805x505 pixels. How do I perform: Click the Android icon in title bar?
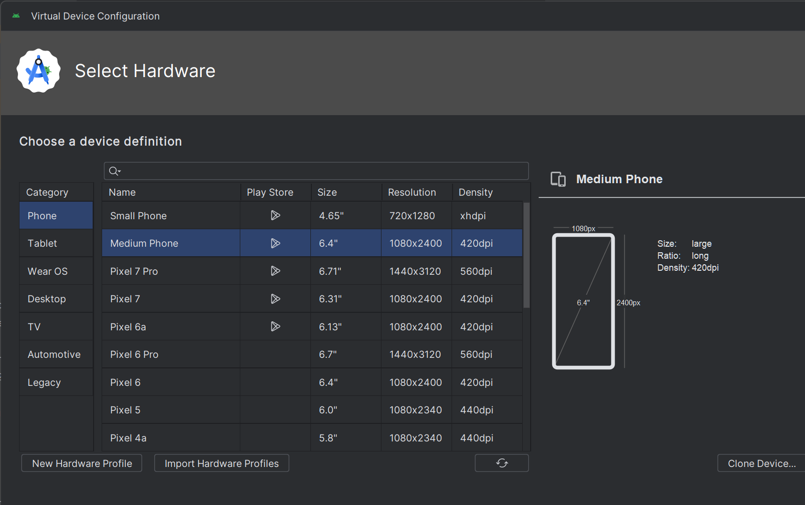coord(16,16)
